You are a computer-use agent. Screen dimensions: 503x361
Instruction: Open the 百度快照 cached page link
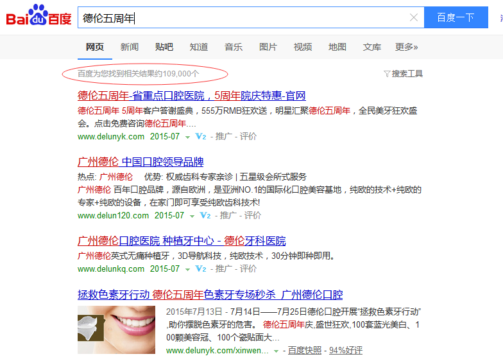(304, 351)
